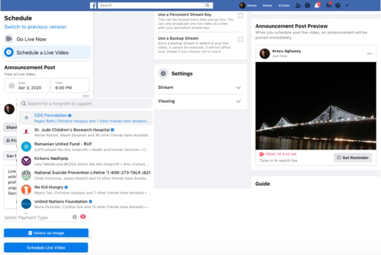Click the TODAY AT 8:40 AM label
The width and height of the screenshot is (381, 255).
point(280,154)
